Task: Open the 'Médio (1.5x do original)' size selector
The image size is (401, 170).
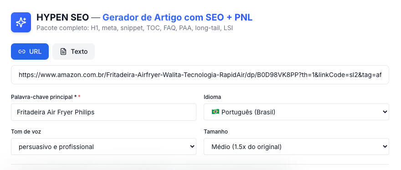Action: (296, 146)
